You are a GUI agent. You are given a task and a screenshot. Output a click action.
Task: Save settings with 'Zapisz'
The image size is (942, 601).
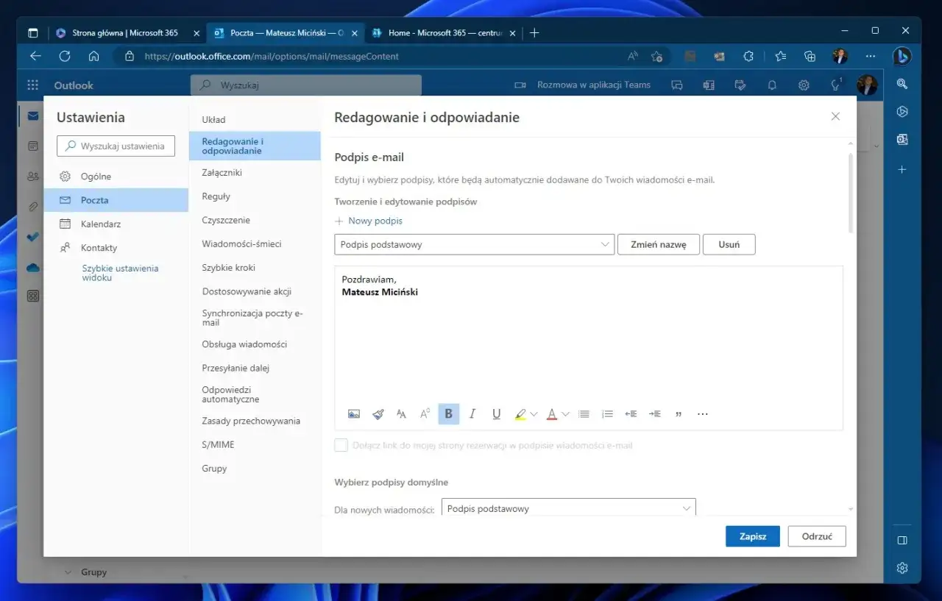[753, 536]
